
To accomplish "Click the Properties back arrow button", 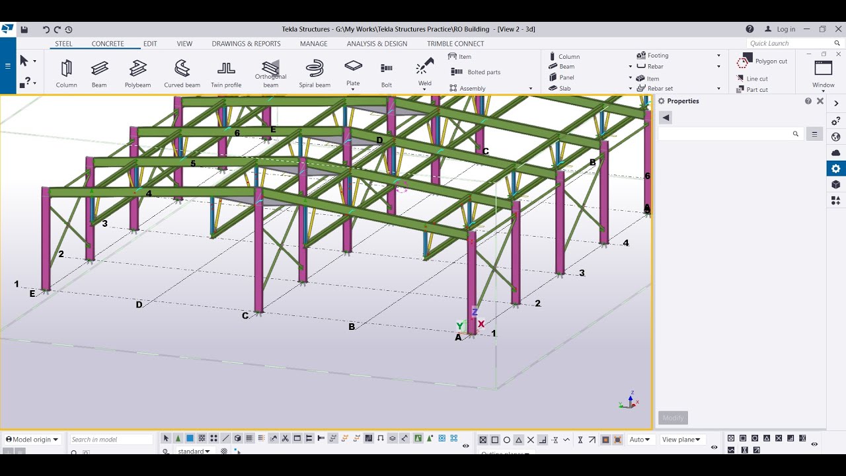I will 666,118.
